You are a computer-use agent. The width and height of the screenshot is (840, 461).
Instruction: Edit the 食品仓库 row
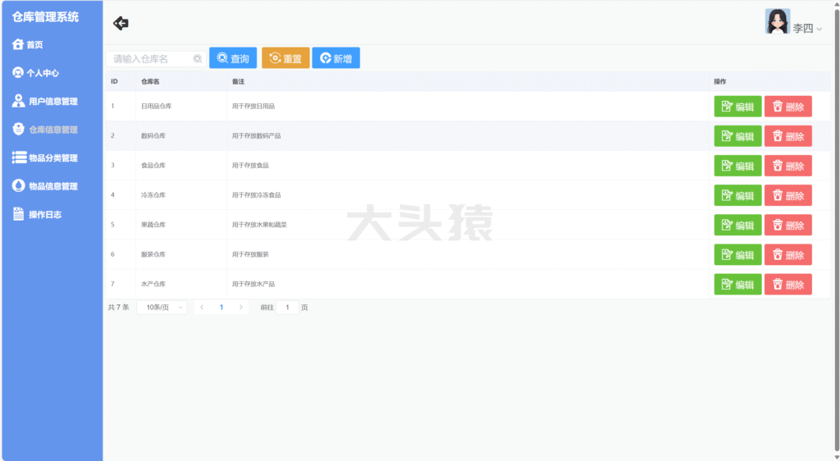[737, 166]
